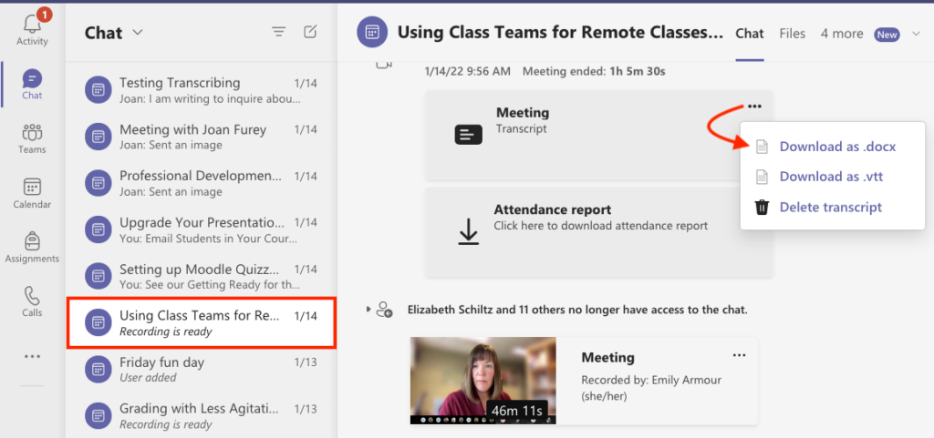Open the Teams icon in sidebar
934x438 pixels.
coord(32,133)
